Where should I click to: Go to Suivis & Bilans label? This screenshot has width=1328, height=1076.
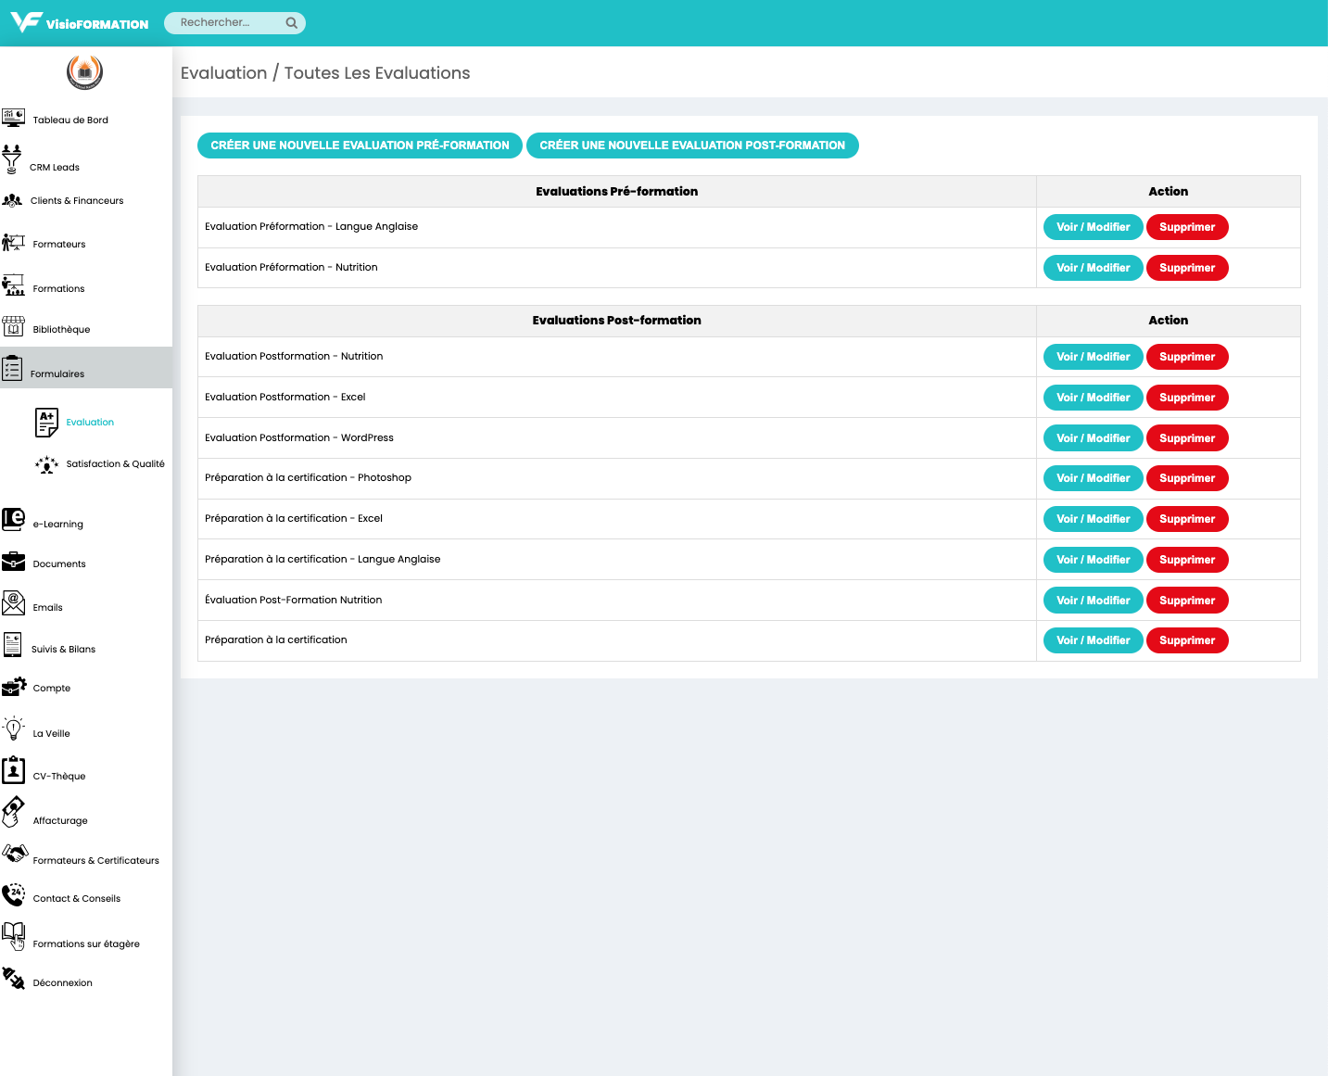point(64,650)
